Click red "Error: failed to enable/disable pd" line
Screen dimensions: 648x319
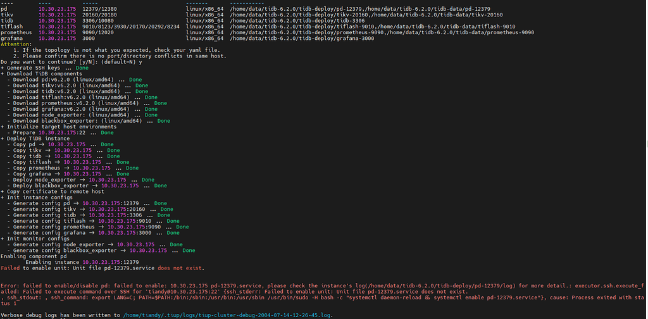[x=322, y=285]
